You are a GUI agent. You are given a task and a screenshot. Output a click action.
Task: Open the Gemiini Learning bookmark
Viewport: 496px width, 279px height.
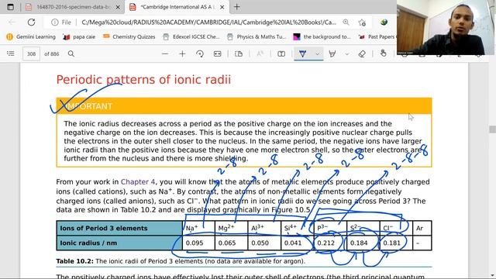point(31,36)
